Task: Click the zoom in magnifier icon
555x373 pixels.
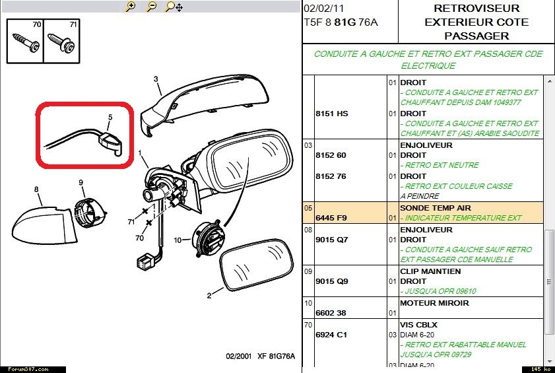Action: 131,7
